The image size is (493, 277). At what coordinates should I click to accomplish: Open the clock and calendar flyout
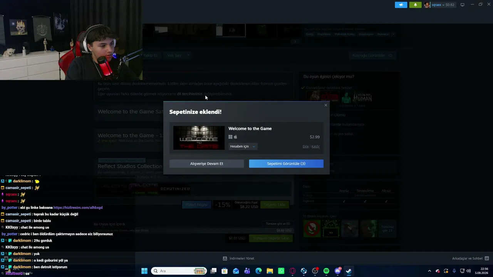tap(482, 271)
